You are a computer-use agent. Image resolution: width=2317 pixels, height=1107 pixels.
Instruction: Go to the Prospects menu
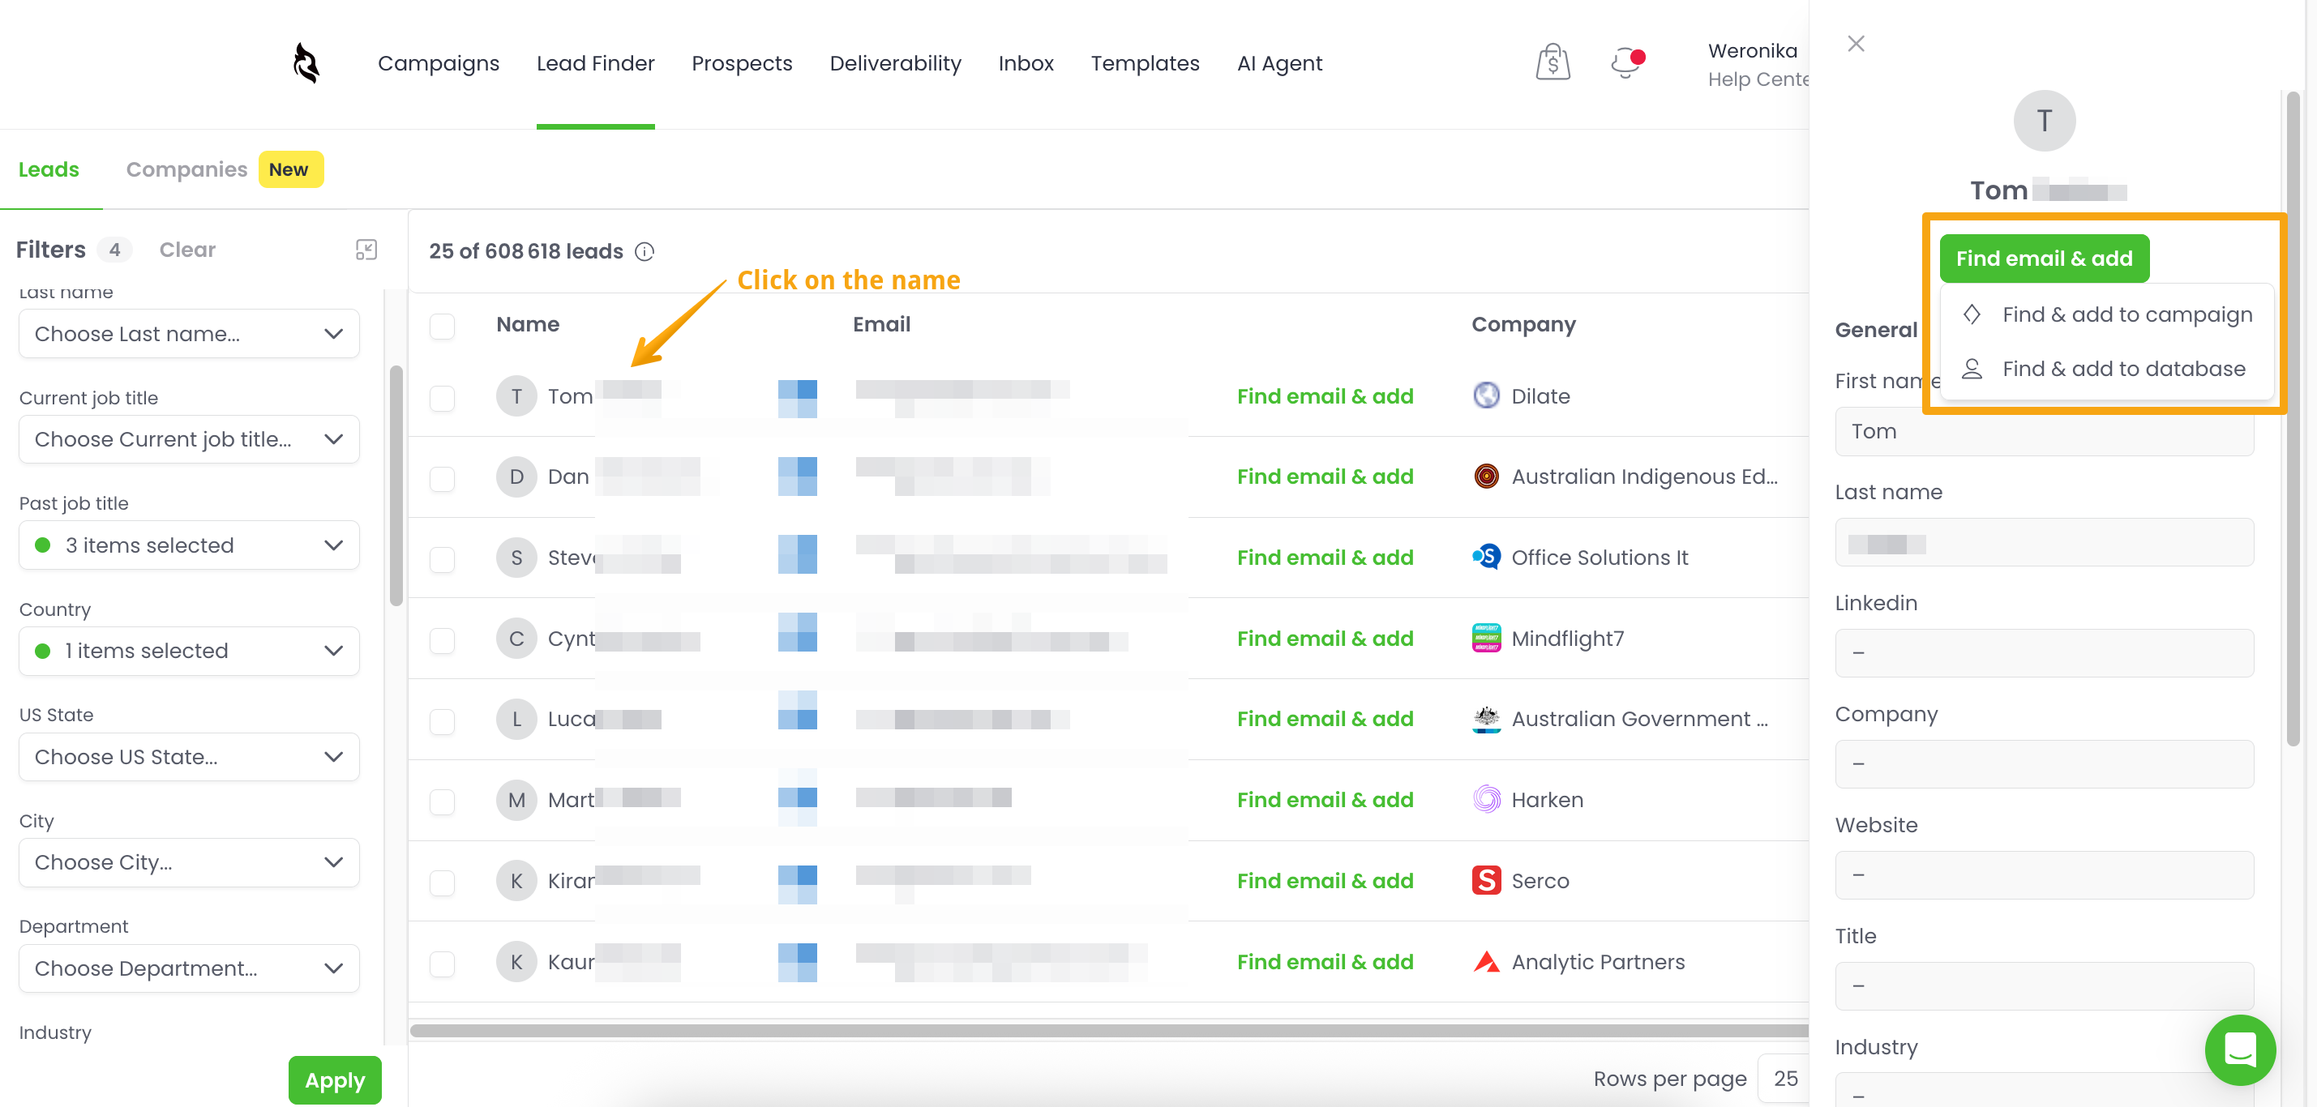[x=741, y=64]
